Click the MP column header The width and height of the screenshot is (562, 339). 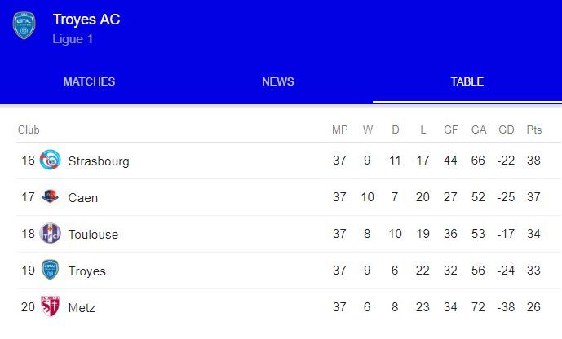pyautogui.click(x=340, y=130)
